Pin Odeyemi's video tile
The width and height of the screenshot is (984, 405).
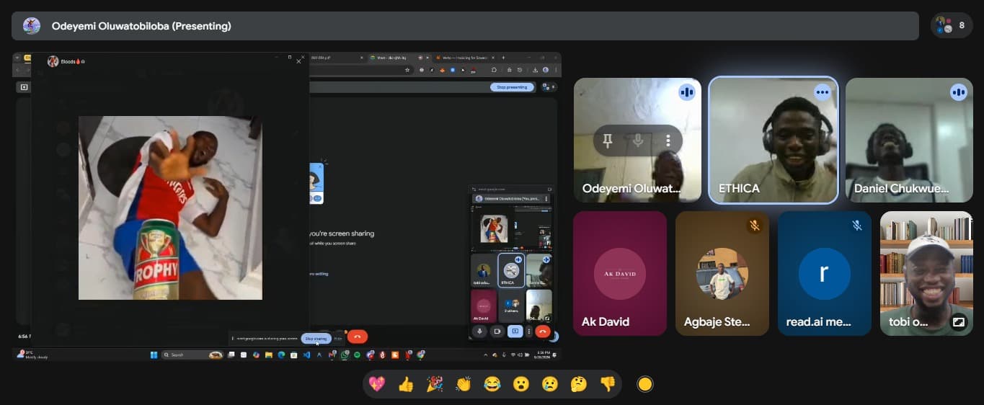[608, 141]
